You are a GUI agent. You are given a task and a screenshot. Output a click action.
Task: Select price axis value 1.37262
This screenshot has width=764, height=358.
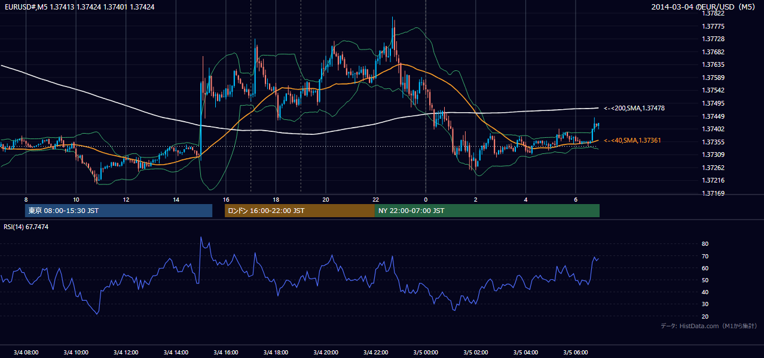point(714,168)
